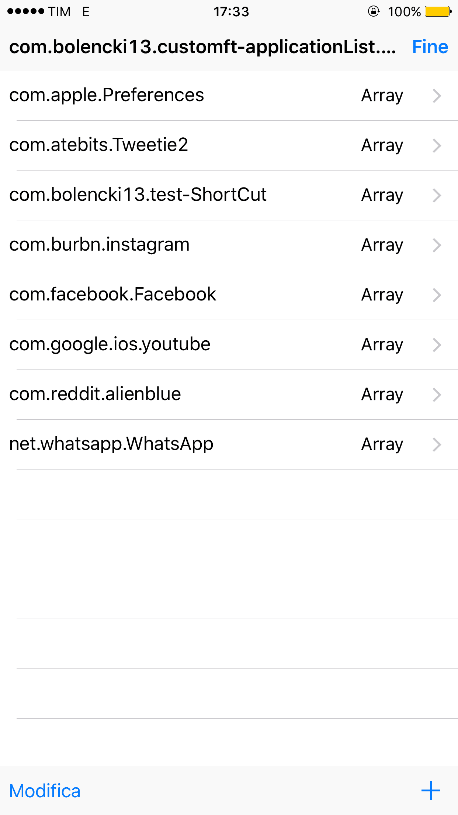
Task: Expand the com.bolencki13.test-ShortCut chevron arrow
Action: (x=437, y=195)
